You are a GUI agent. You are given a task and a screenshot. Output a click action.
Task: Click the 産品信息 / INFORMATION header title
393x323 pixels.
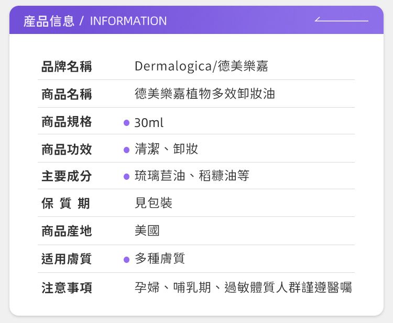[x=95, y=21]
